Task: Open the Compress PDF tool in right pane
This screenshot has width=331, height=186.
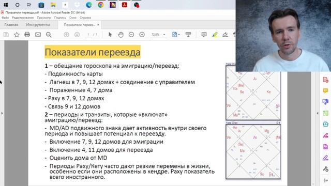Action: point(325,124)
